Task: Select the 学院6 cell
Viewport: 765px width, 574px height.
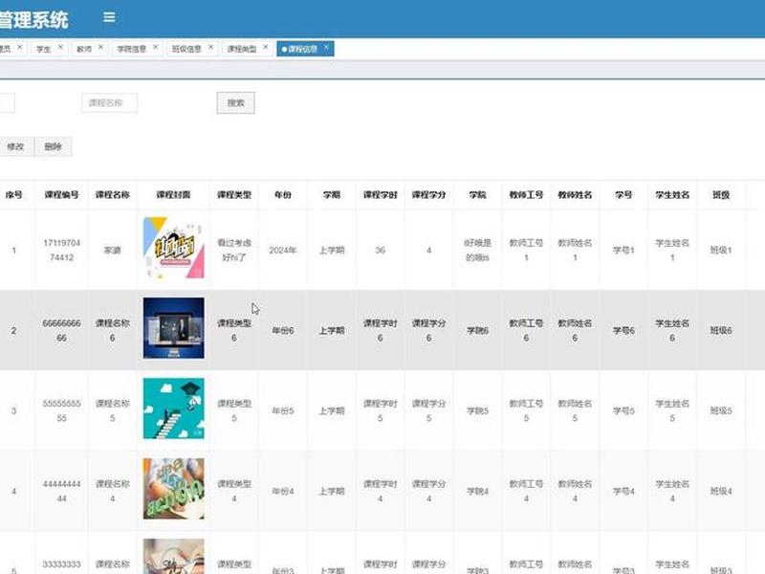Action: (x=477, y=330)
